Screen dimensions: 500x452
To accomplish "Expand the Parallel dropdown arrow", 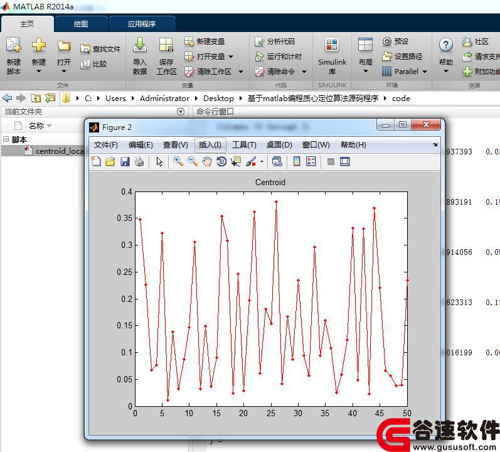I will 425,72.
